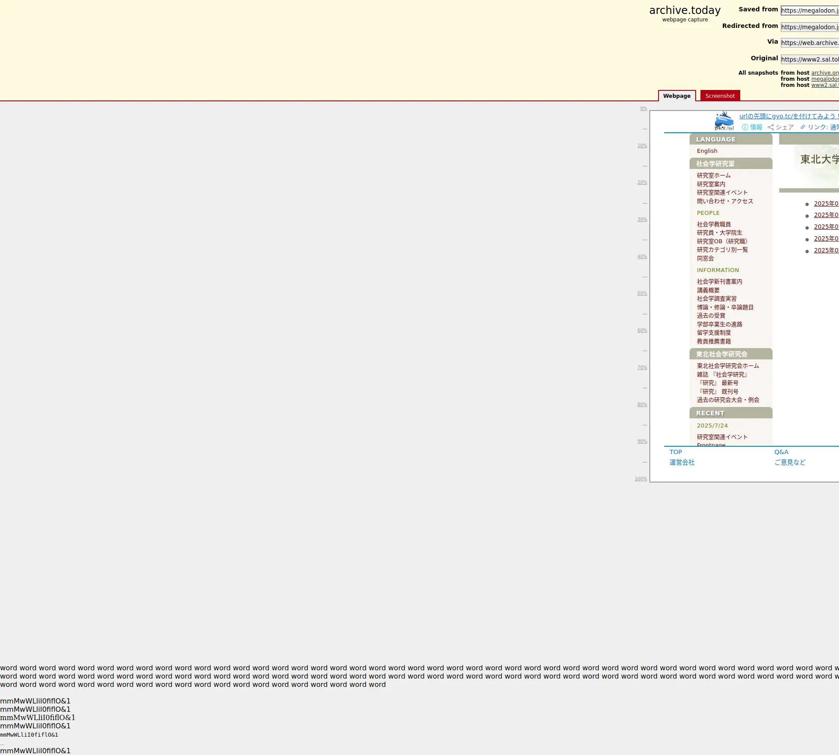The height and width of the screenshot is (755, 839).
Task: Click the Q&A footer link
Action: click(x=781, y=452)
